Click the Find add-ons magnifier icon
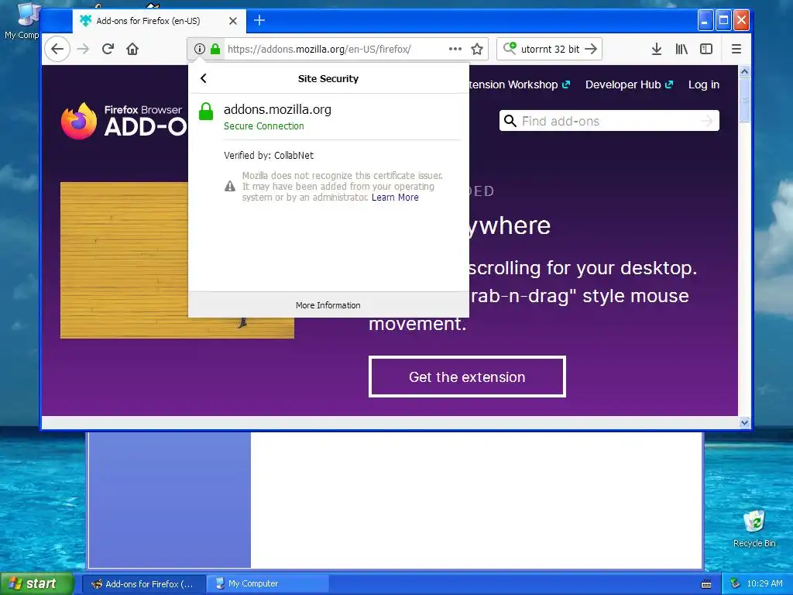 pyautogui.click(x=510, y=121)
